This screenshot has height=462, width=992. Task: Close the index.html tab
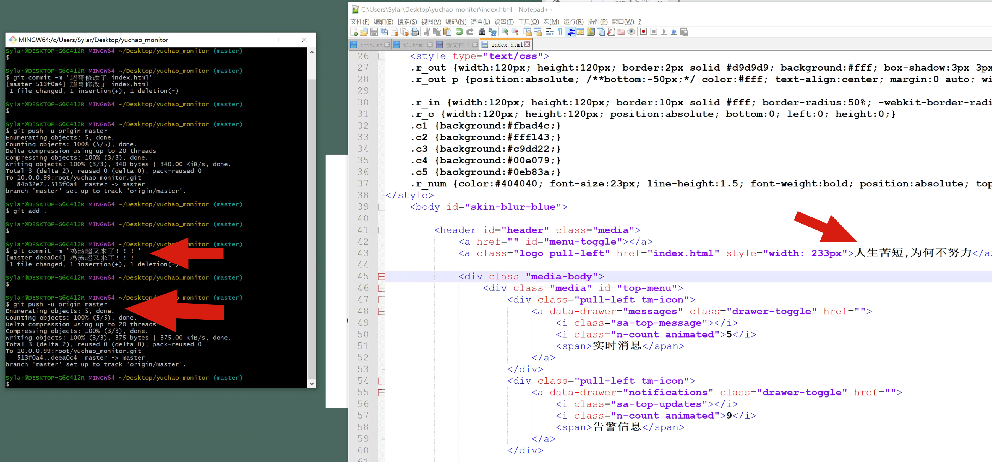527,45
